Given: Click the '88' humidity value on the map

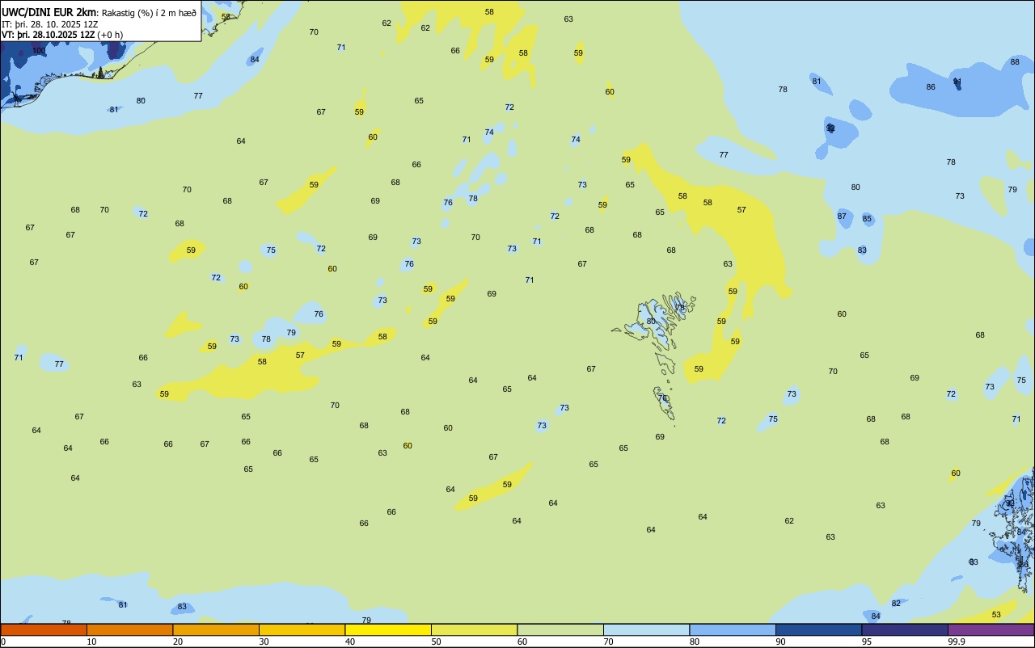Looking at the screenshot, I should tap(1015, 62).
